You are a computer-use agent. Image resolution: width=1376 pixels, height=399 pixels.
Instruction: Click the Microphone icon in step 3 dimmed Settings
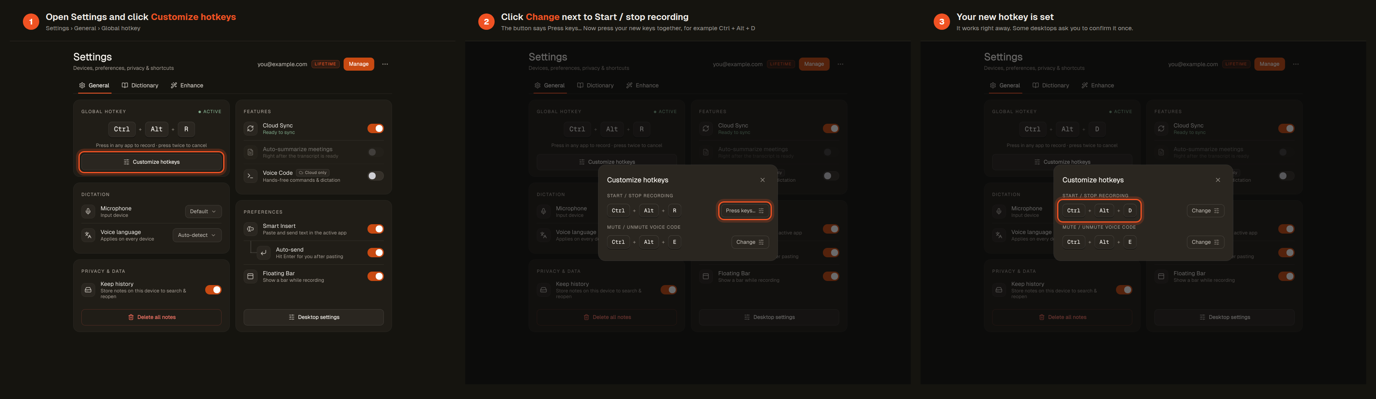[x=999, y=211]
